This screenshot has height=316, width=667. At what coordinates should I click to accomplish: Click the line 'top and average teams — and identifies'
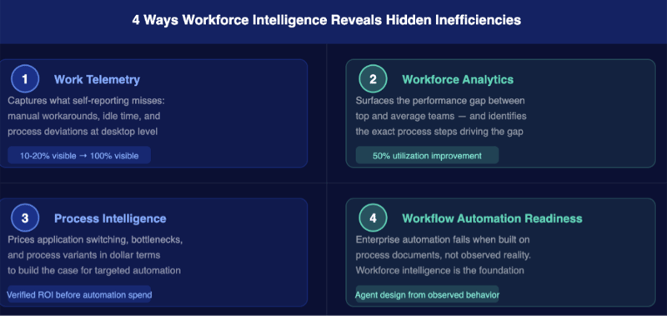[441, 116]
